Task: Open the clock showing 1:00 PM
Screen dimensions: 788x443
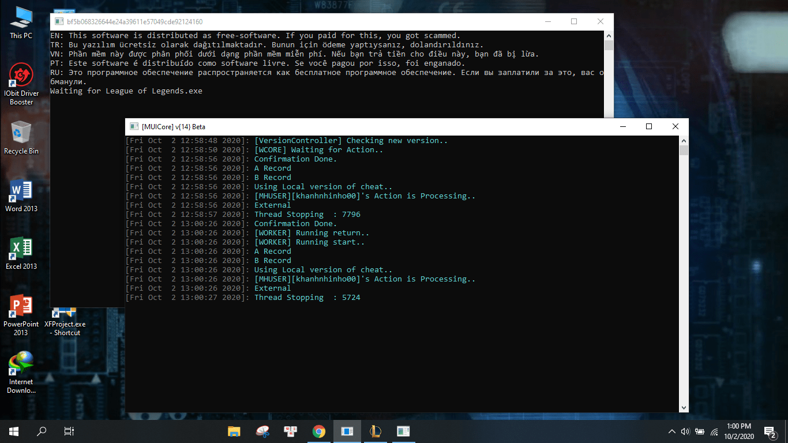Action: pos(739,426)
